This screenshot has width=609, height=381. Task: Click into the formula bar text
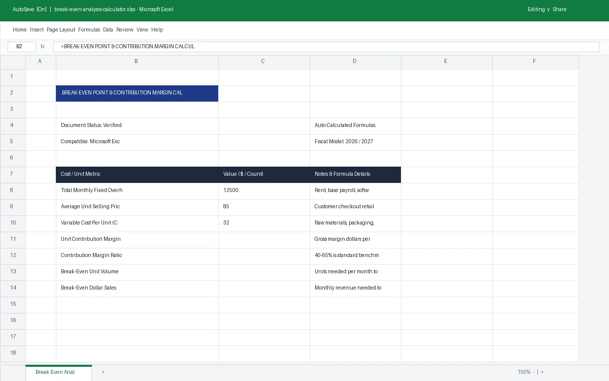326,47
